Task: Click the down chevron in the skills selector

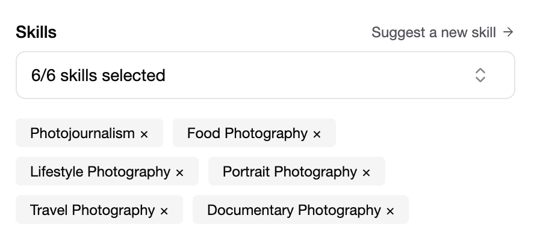Action: tap(480, 80)
